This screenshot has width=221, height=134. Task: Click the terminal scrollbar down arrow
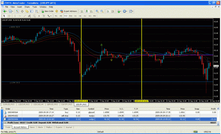[x=218, y=124]
